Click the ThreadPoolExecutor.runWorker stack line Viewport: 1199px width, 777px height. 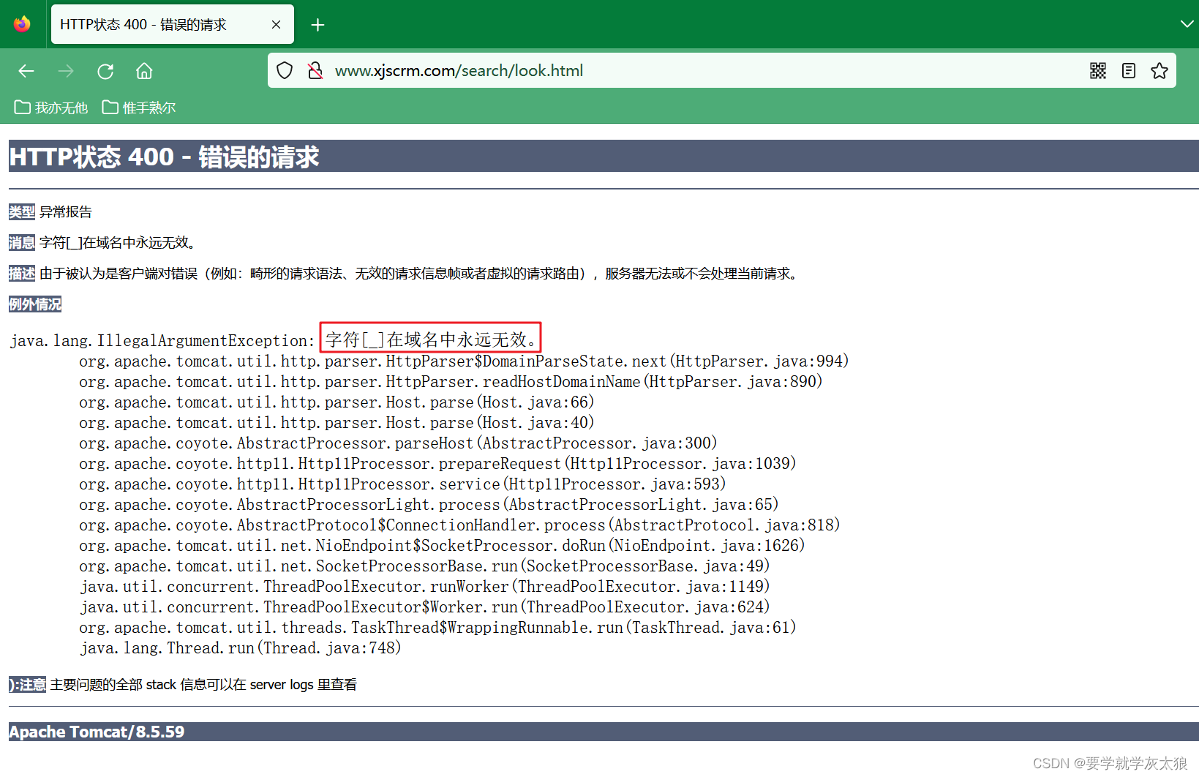coord(424,587)
